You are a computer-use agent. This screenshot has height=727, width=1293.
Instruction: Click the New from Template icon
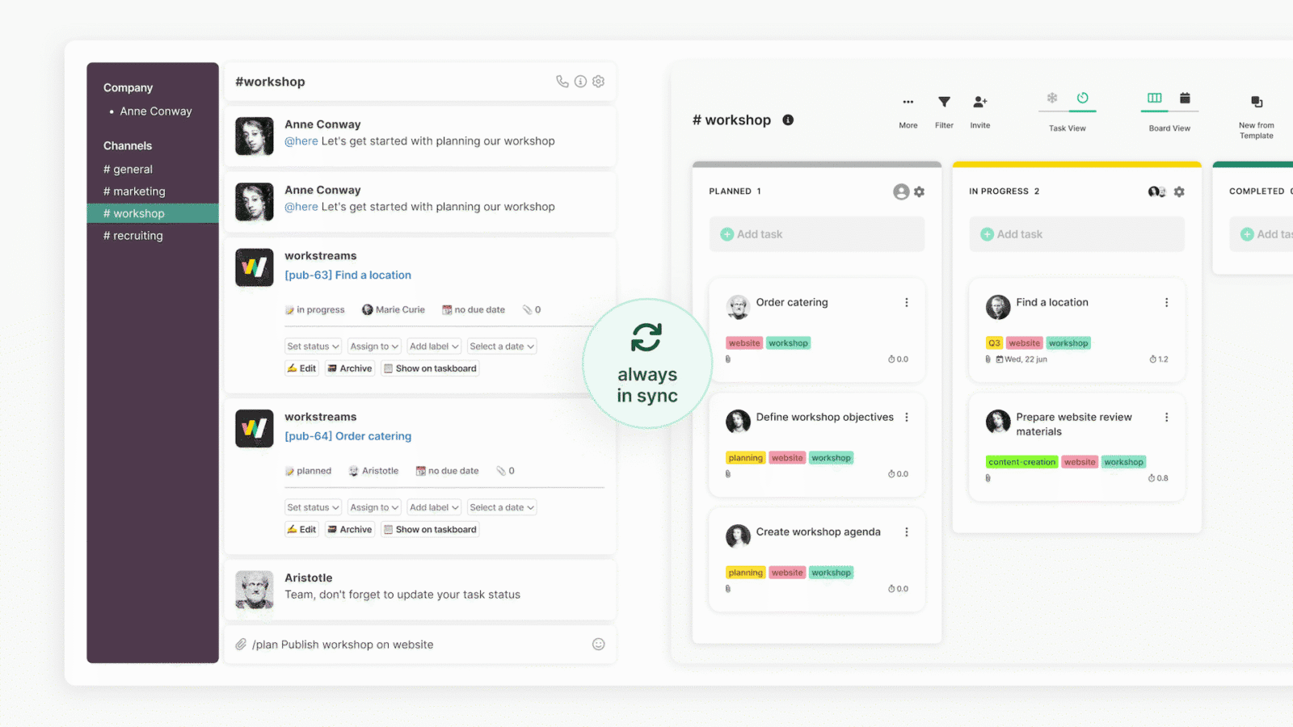click(1256, 103)
